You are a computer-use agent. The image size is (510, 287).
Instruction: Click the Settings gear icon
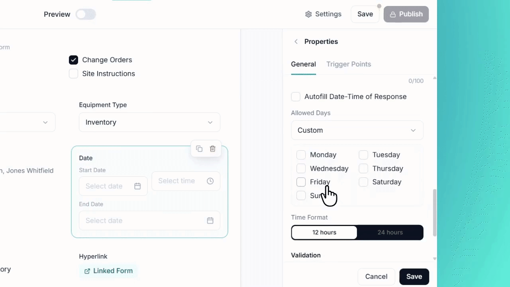point(308,14)
